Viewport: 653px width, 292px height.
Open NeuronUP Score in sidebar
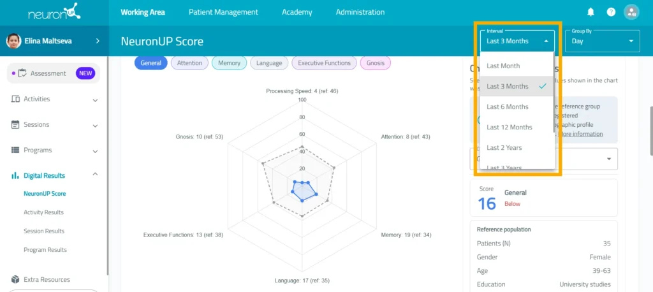pyautogui.click(x=45, y=193)
